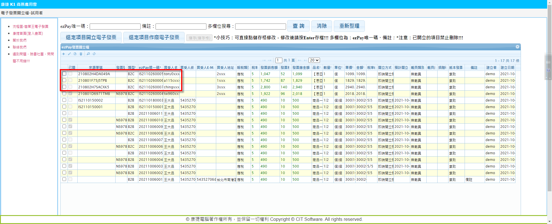Sort by the 建立日期 column header
This screenshot has width=552, height=224.
click(x=507, y=68)
